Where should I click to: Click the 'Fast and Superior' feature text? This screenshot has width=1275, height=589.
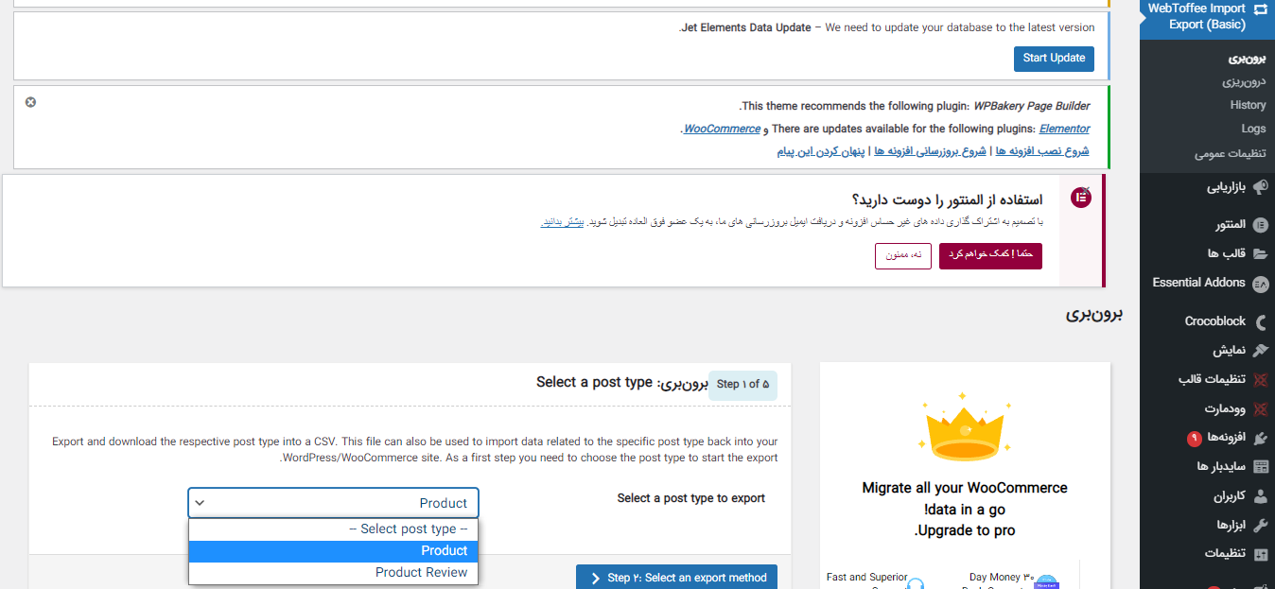tap(867, 578)
